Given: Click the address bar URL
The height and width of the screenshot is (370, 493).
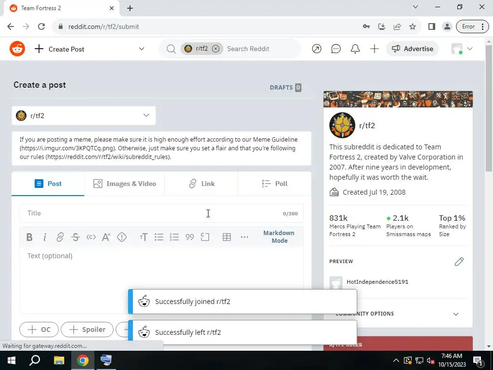Looking at the screenshot, I should click(104, 27).
